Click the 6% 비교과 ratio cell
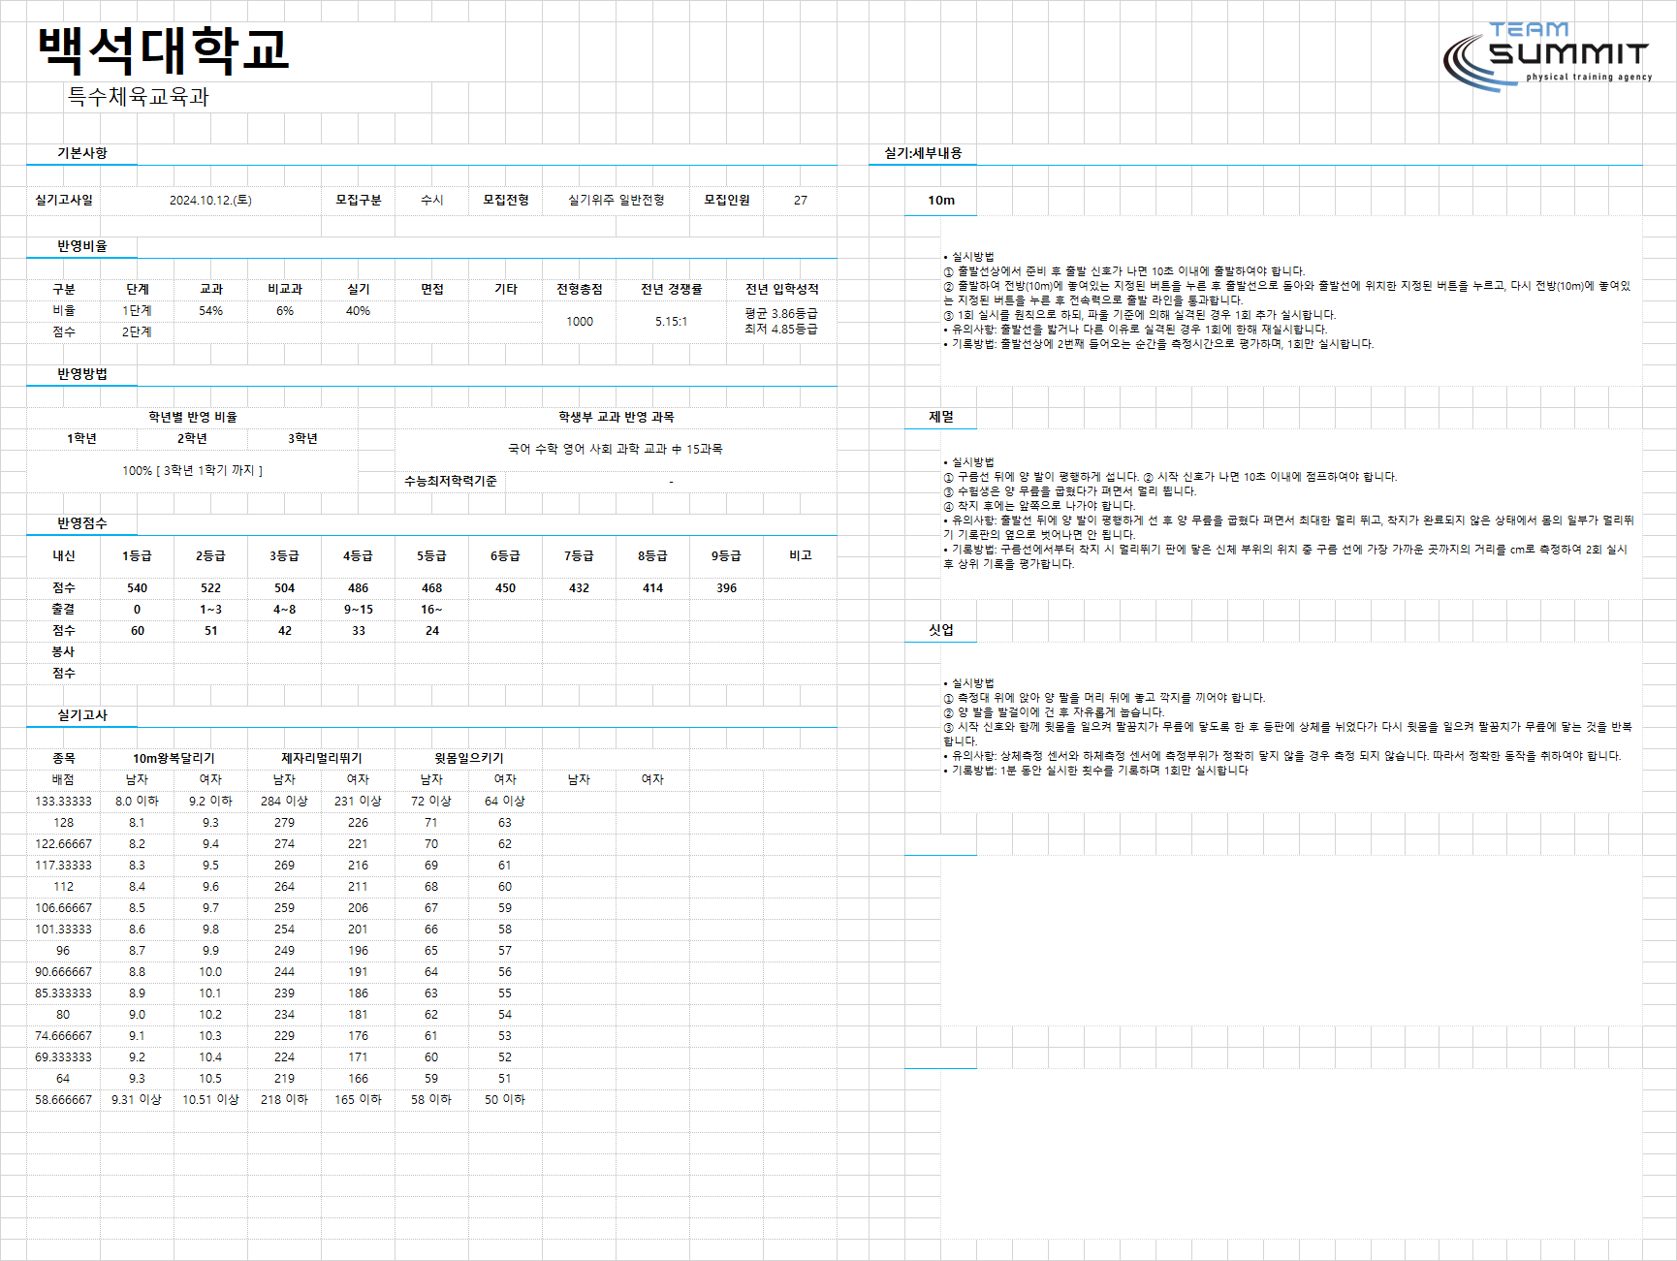 tap(285, 311)
